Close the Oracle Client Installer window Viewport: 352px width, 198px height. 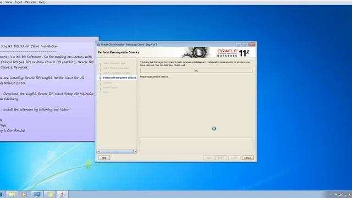tap(252, 45)
